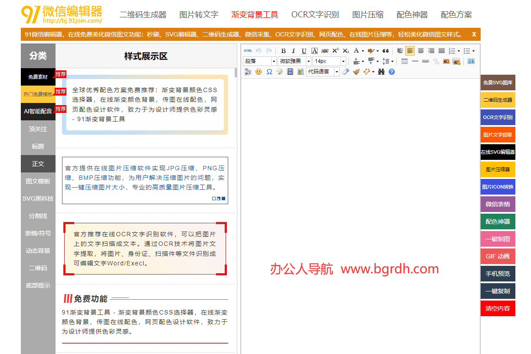Click the binoculars find and replace icon
Viewport: 531px width, 354px height.
pyautogui.click(x=381, y=72)
